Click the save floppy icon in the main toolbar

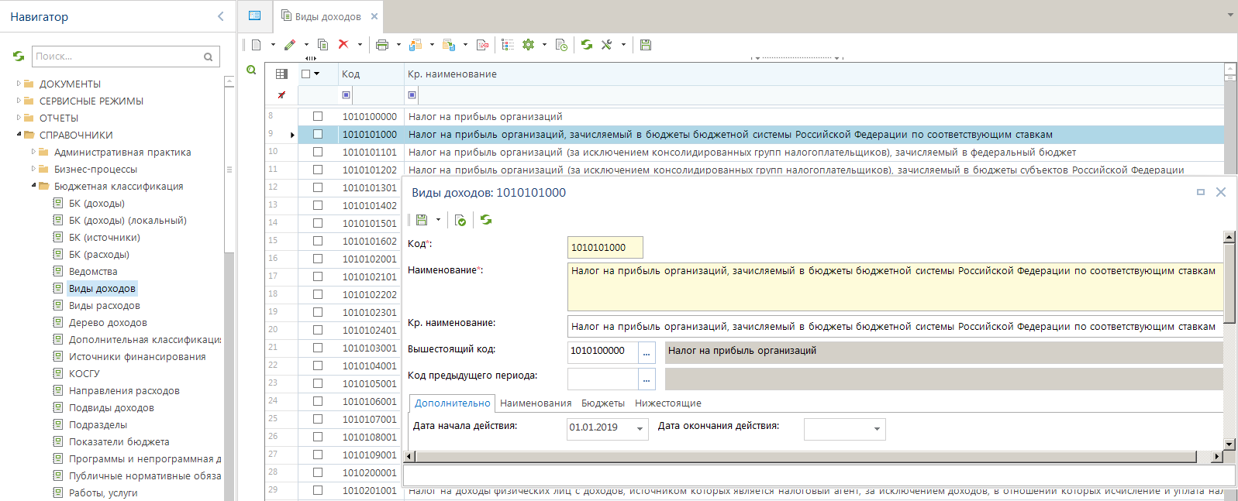pos(646,45)
